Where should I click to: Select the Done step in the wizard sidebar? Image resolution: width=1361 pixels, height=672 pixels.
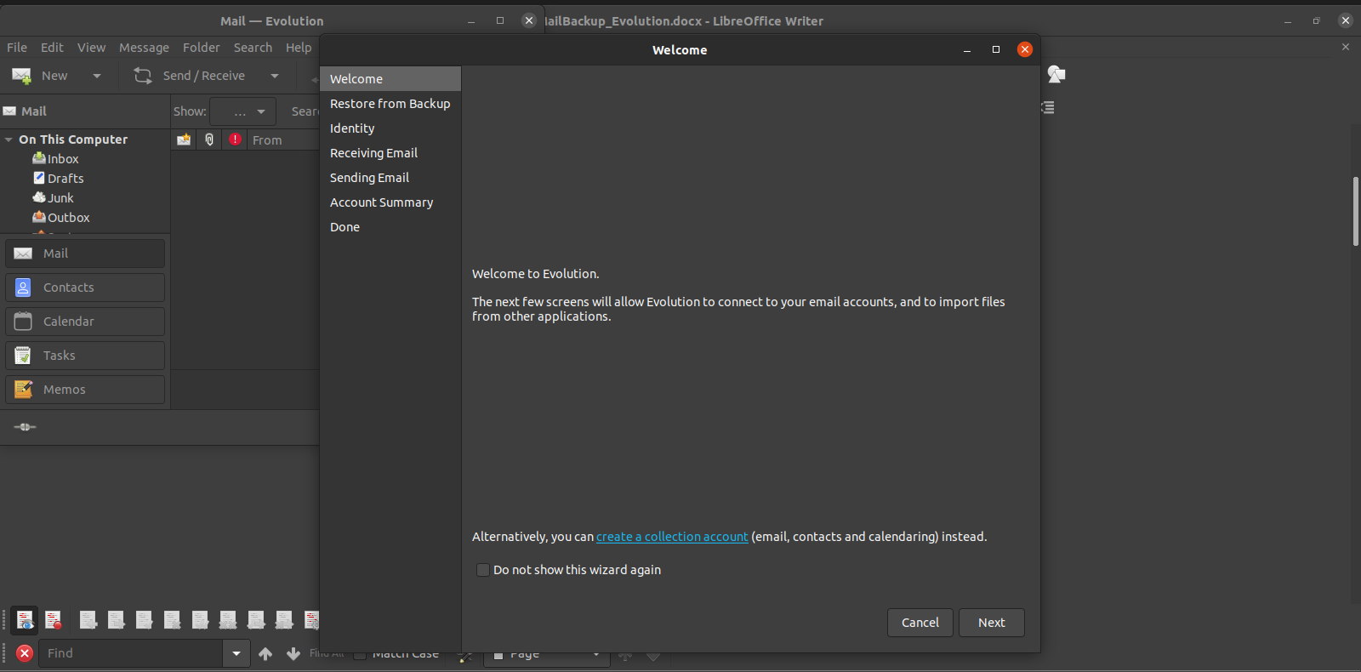click(390, 227)
